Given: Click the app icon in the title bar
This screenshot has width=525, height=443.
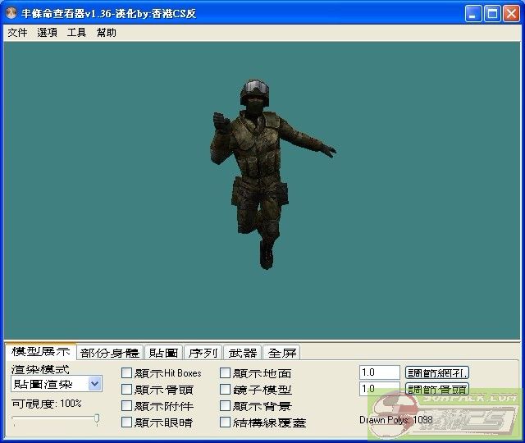Looking at the screenshot, I should [12, 14].
